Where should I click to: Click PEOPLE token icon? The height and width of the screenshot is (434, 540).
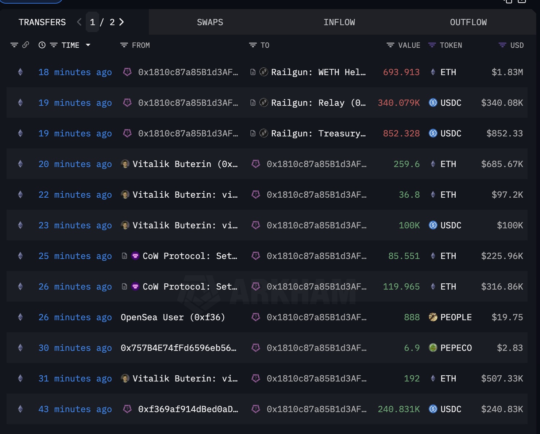click(x=433, y=317)
